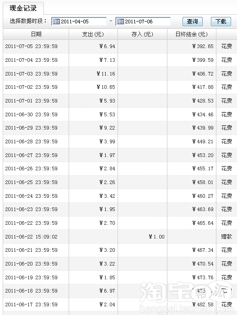Viewport: 237px width, 315px height.
Task: Click the 支出 (元) column header
Action: pos(93,34)
